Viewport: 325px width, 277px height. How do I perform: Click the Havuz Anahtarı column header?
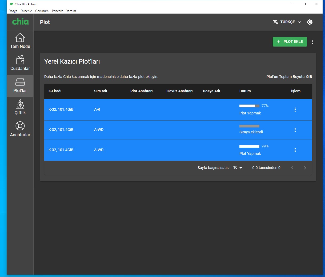[x=180, y=91]
